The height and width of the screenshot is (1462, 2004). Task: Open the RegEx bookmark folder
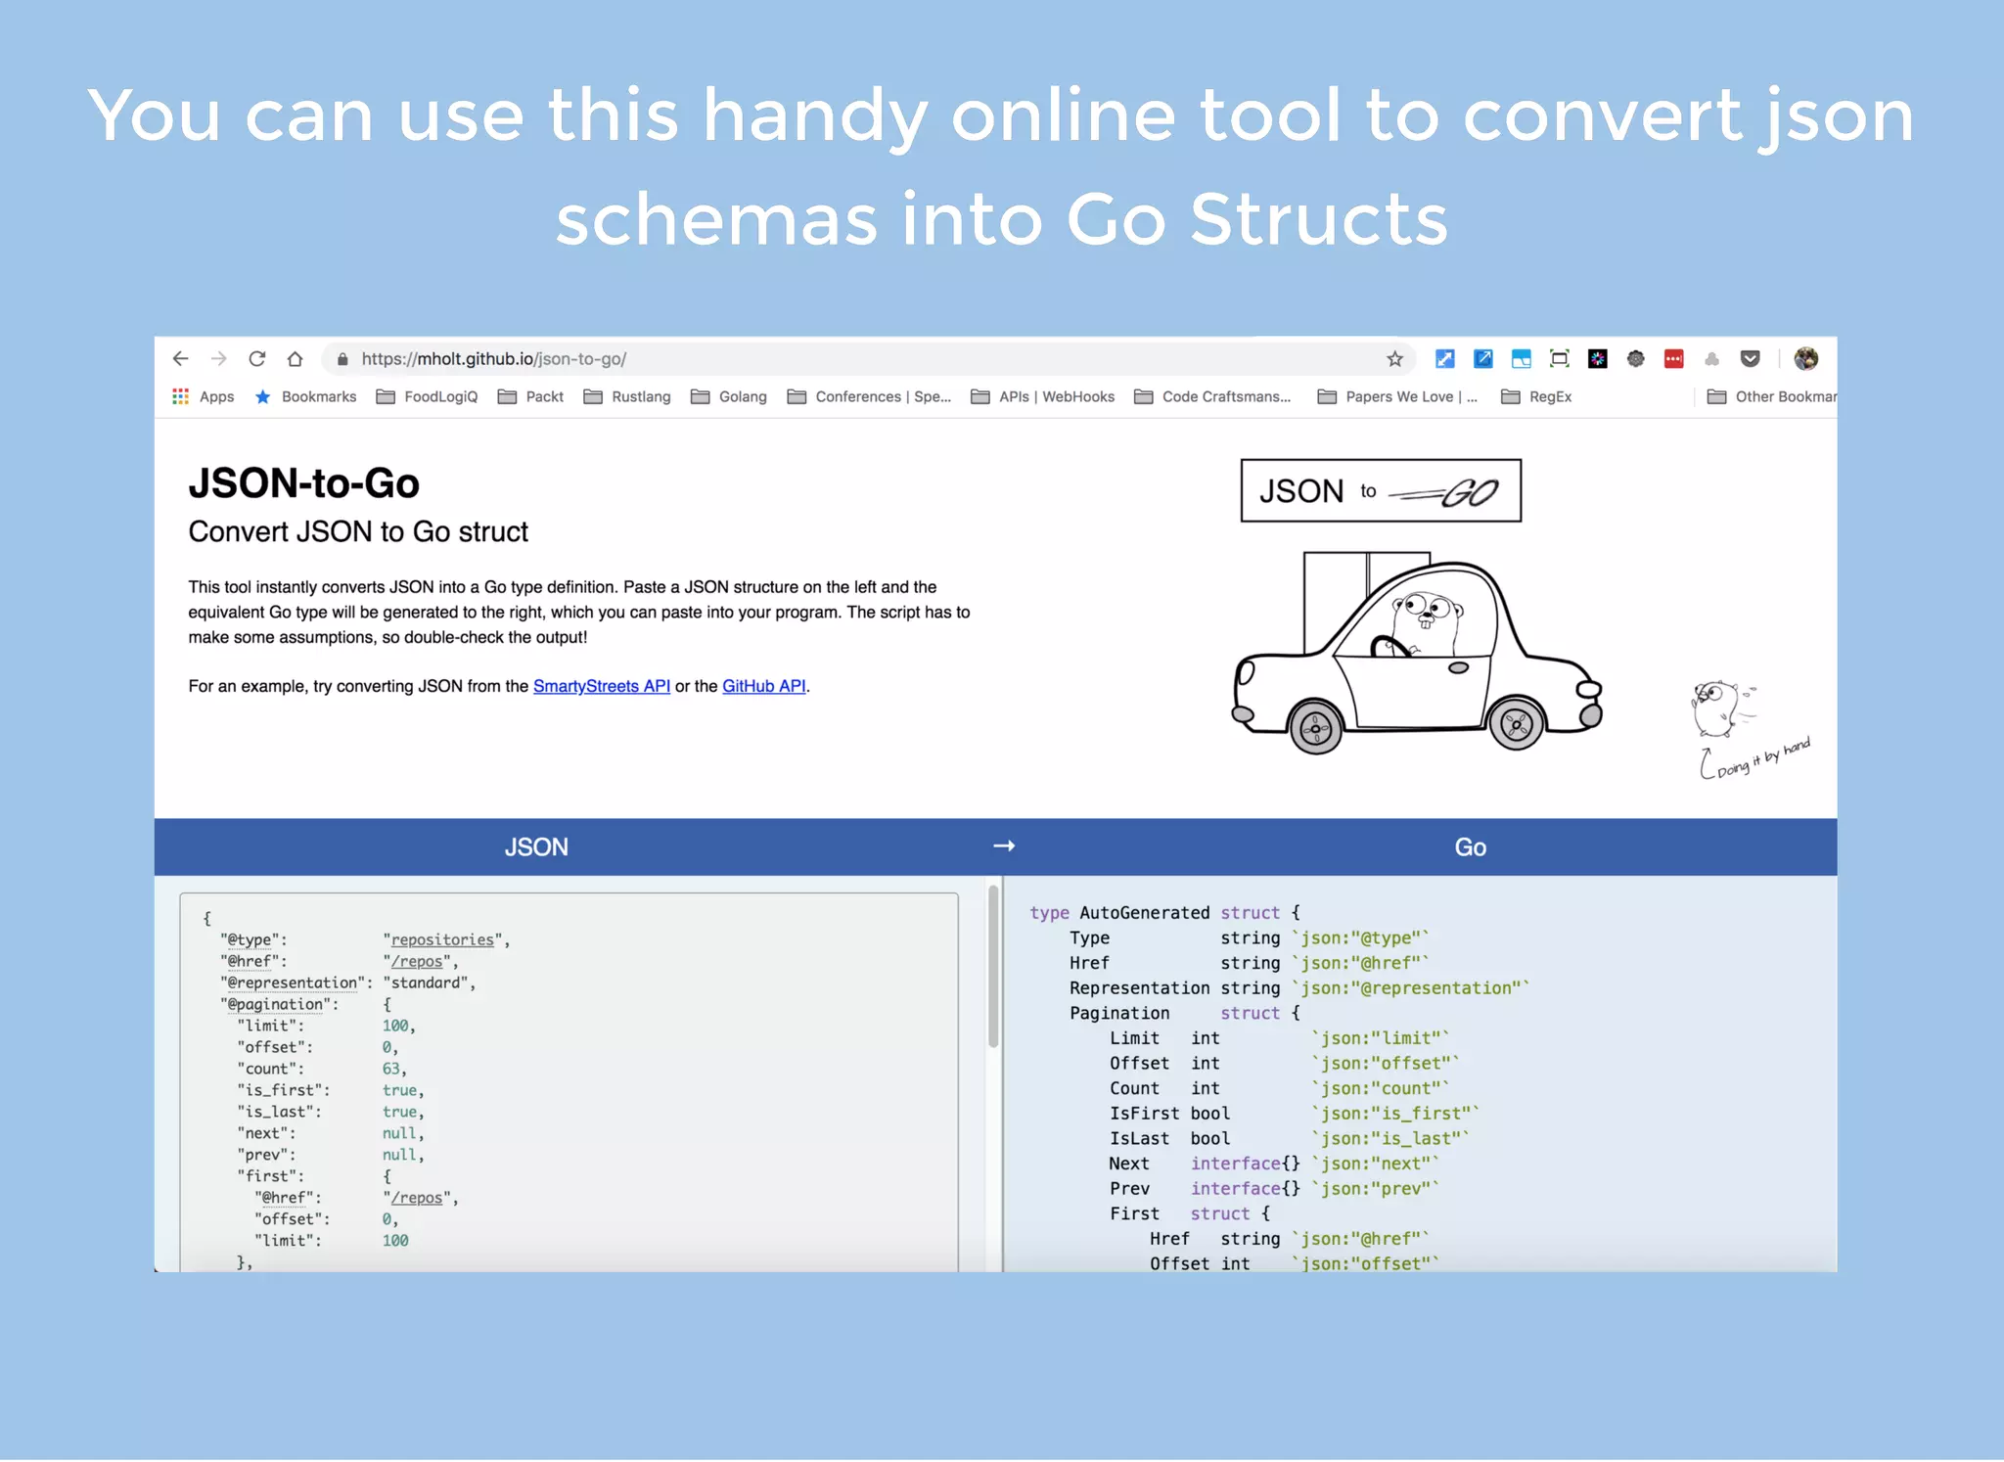[x=1537, y=396]
